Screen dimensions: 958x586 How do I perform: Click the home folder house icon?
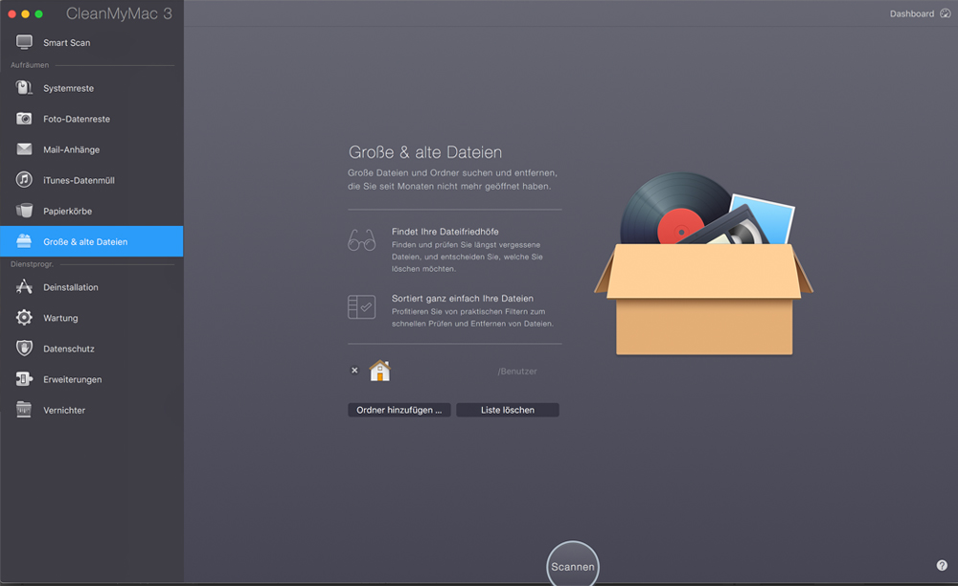tap(380, 371)
